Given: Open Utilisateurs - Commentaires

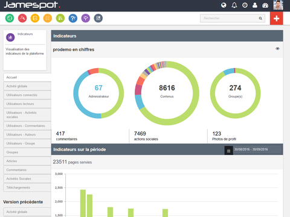Looking at the screenshot, I should pyautogui.click(x=27, y=126).
